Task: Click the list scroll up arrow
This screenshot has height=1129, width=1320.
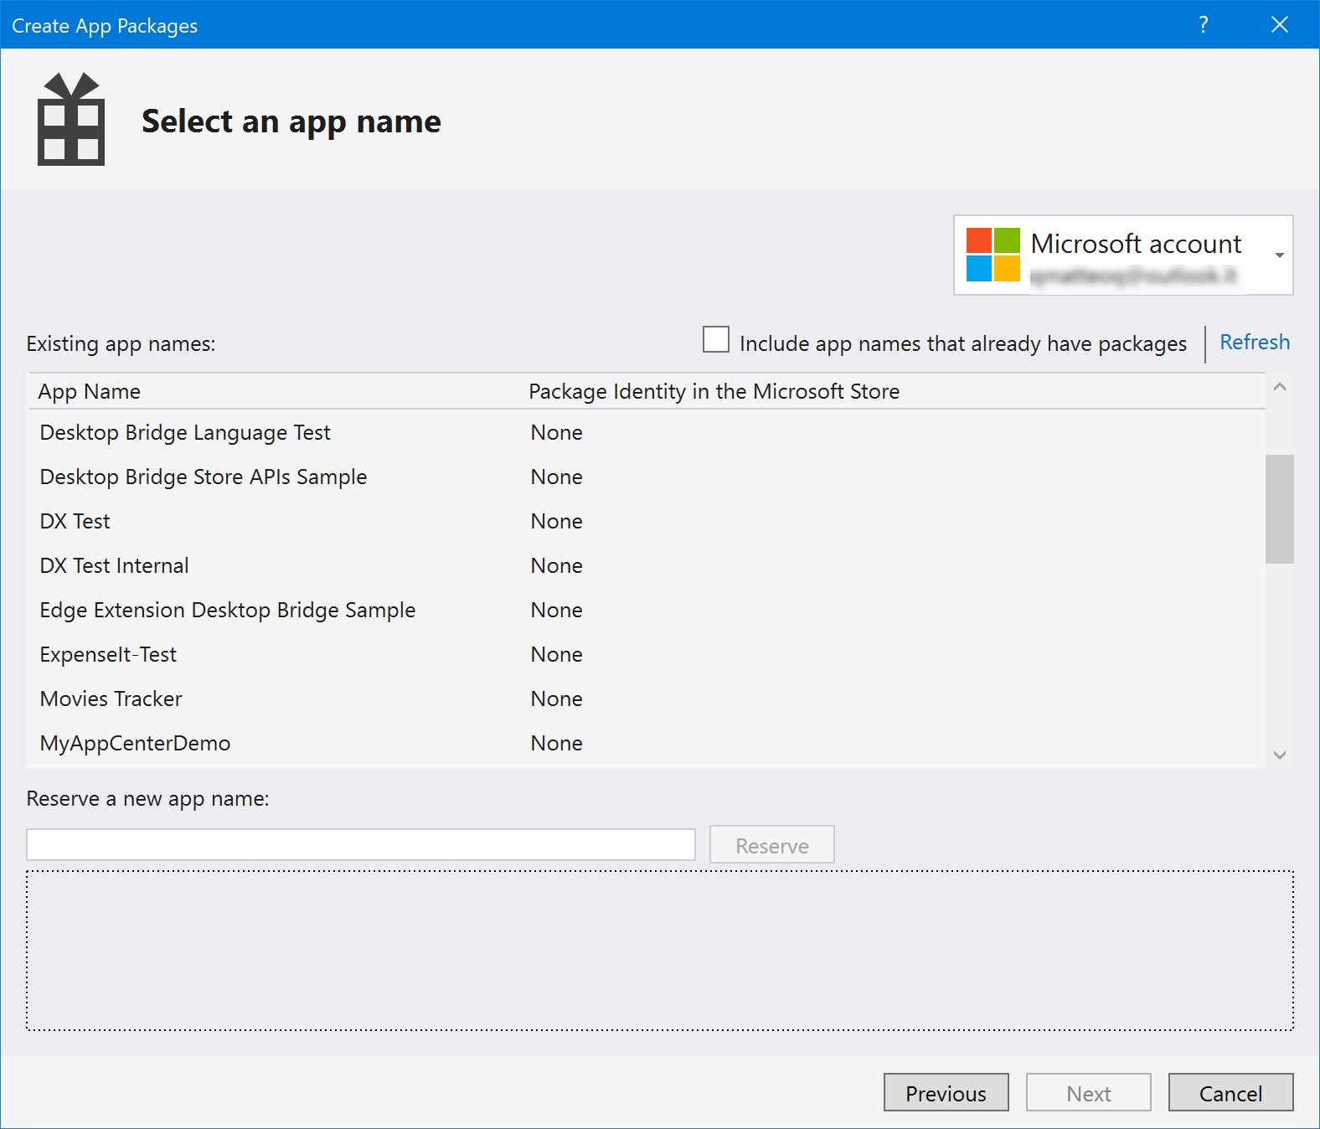Action: pyautogui.click(x=1279, y=387)
